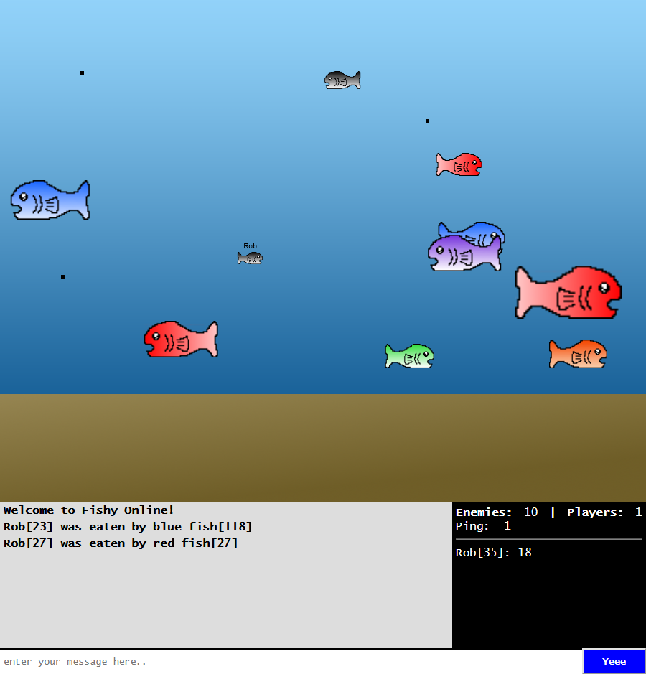The width and height of the screenshot is (646, 674).
Task: Select the orange fish at the bottom right
Action: (x=577, y=353)
